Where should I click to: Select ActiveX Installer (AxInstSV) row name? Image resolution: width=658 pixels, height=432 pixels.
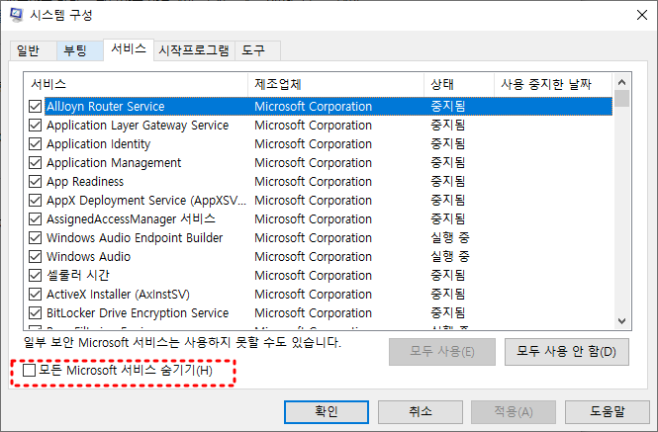(118, 295)
